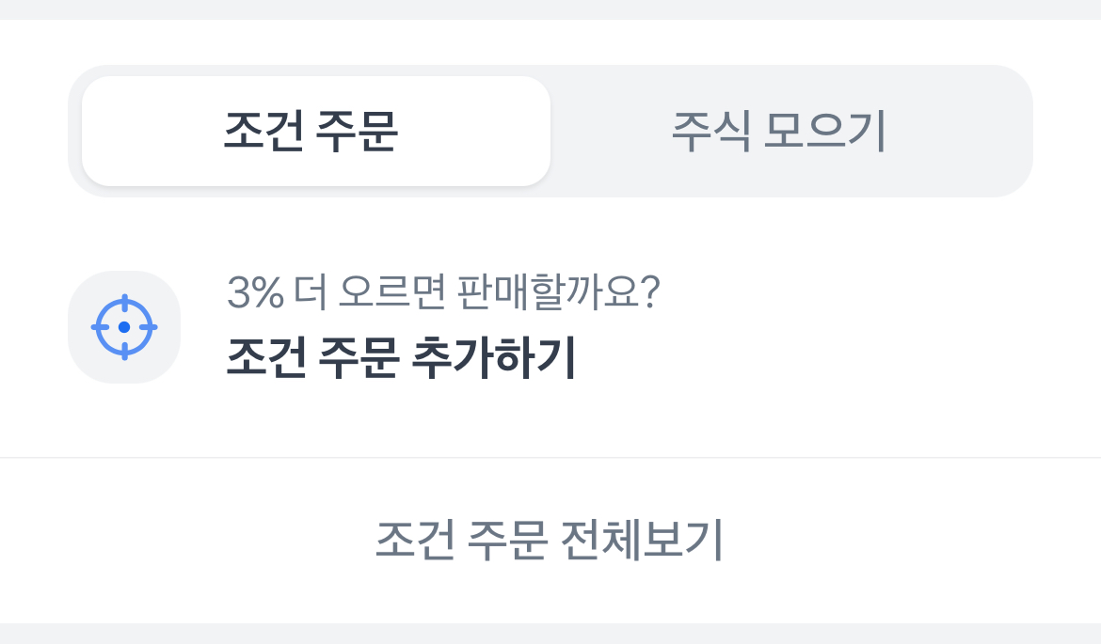This screenshot has width=1101, height=644.
Task: Click the 3% 더 오르면 판매할까요? prompt
Action: [x=443, y=295]
